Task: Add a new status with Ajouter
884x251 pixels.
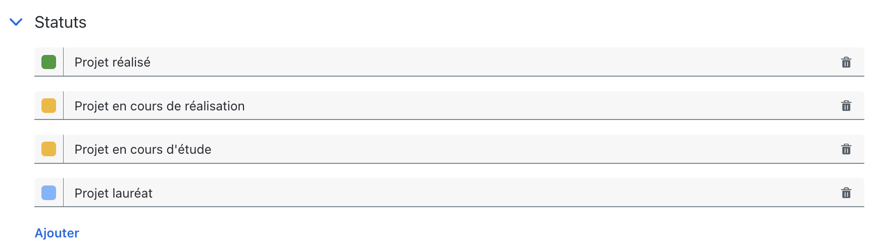Action: [x=57, y=233]
